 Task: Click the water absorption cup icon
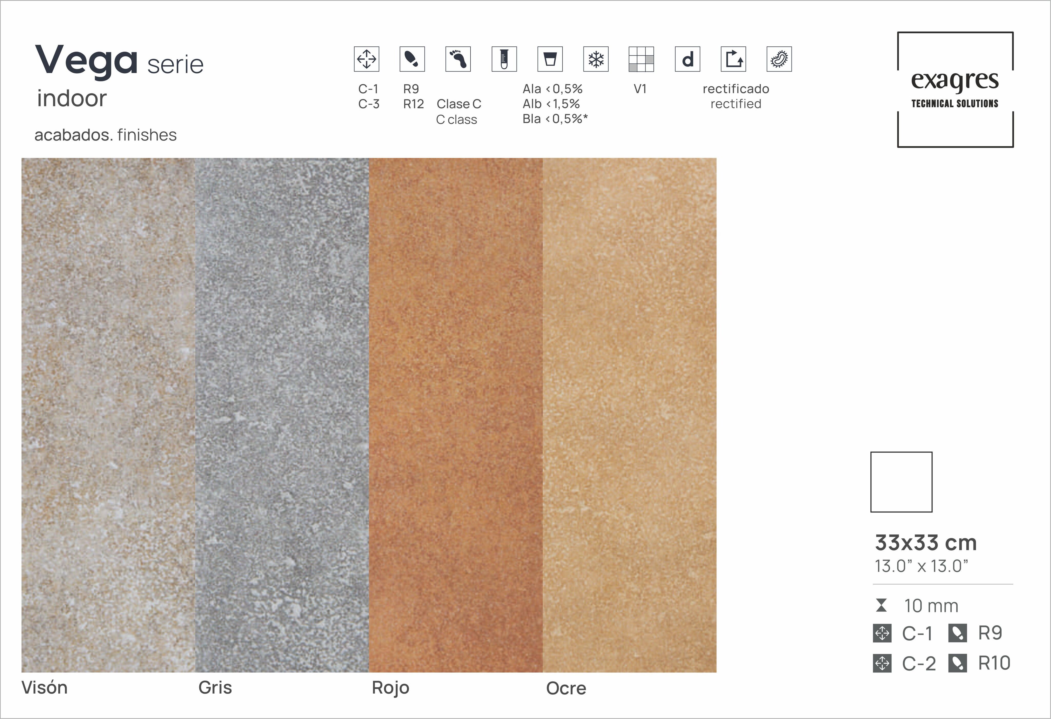click(550, 59)
